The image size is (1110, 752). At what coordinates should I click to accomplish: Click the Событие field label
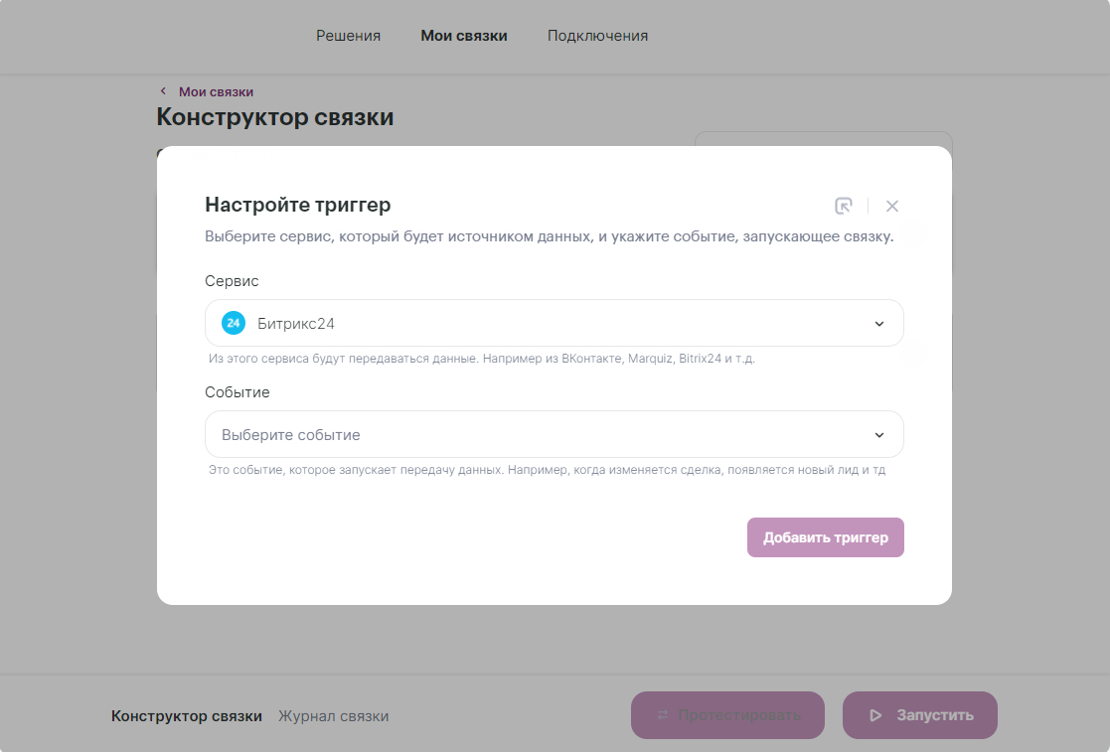tap(238, 392)
